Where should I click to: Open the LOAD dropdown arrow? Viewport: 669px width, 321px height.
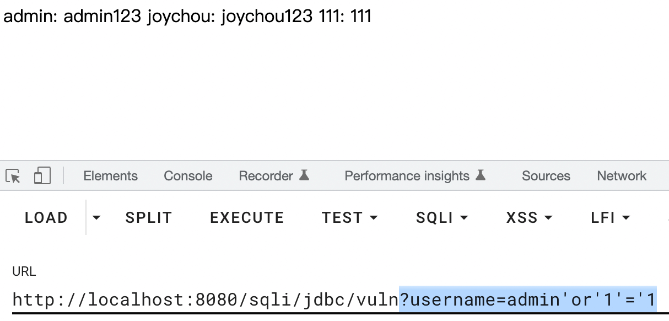[95, 218]
